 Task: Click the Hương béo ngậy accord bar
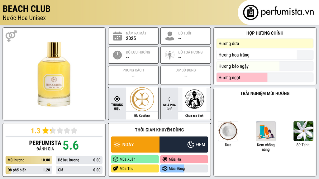point(265,66)
